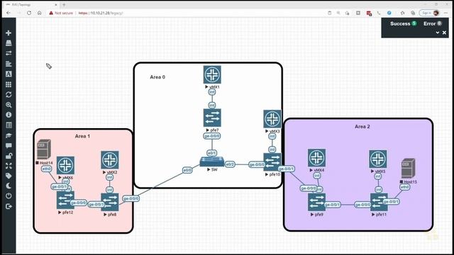Viewport: 454px width, 255px height.
Task: Click the ge-0/0/1 label right of pfe9
Action: (332, 205)
